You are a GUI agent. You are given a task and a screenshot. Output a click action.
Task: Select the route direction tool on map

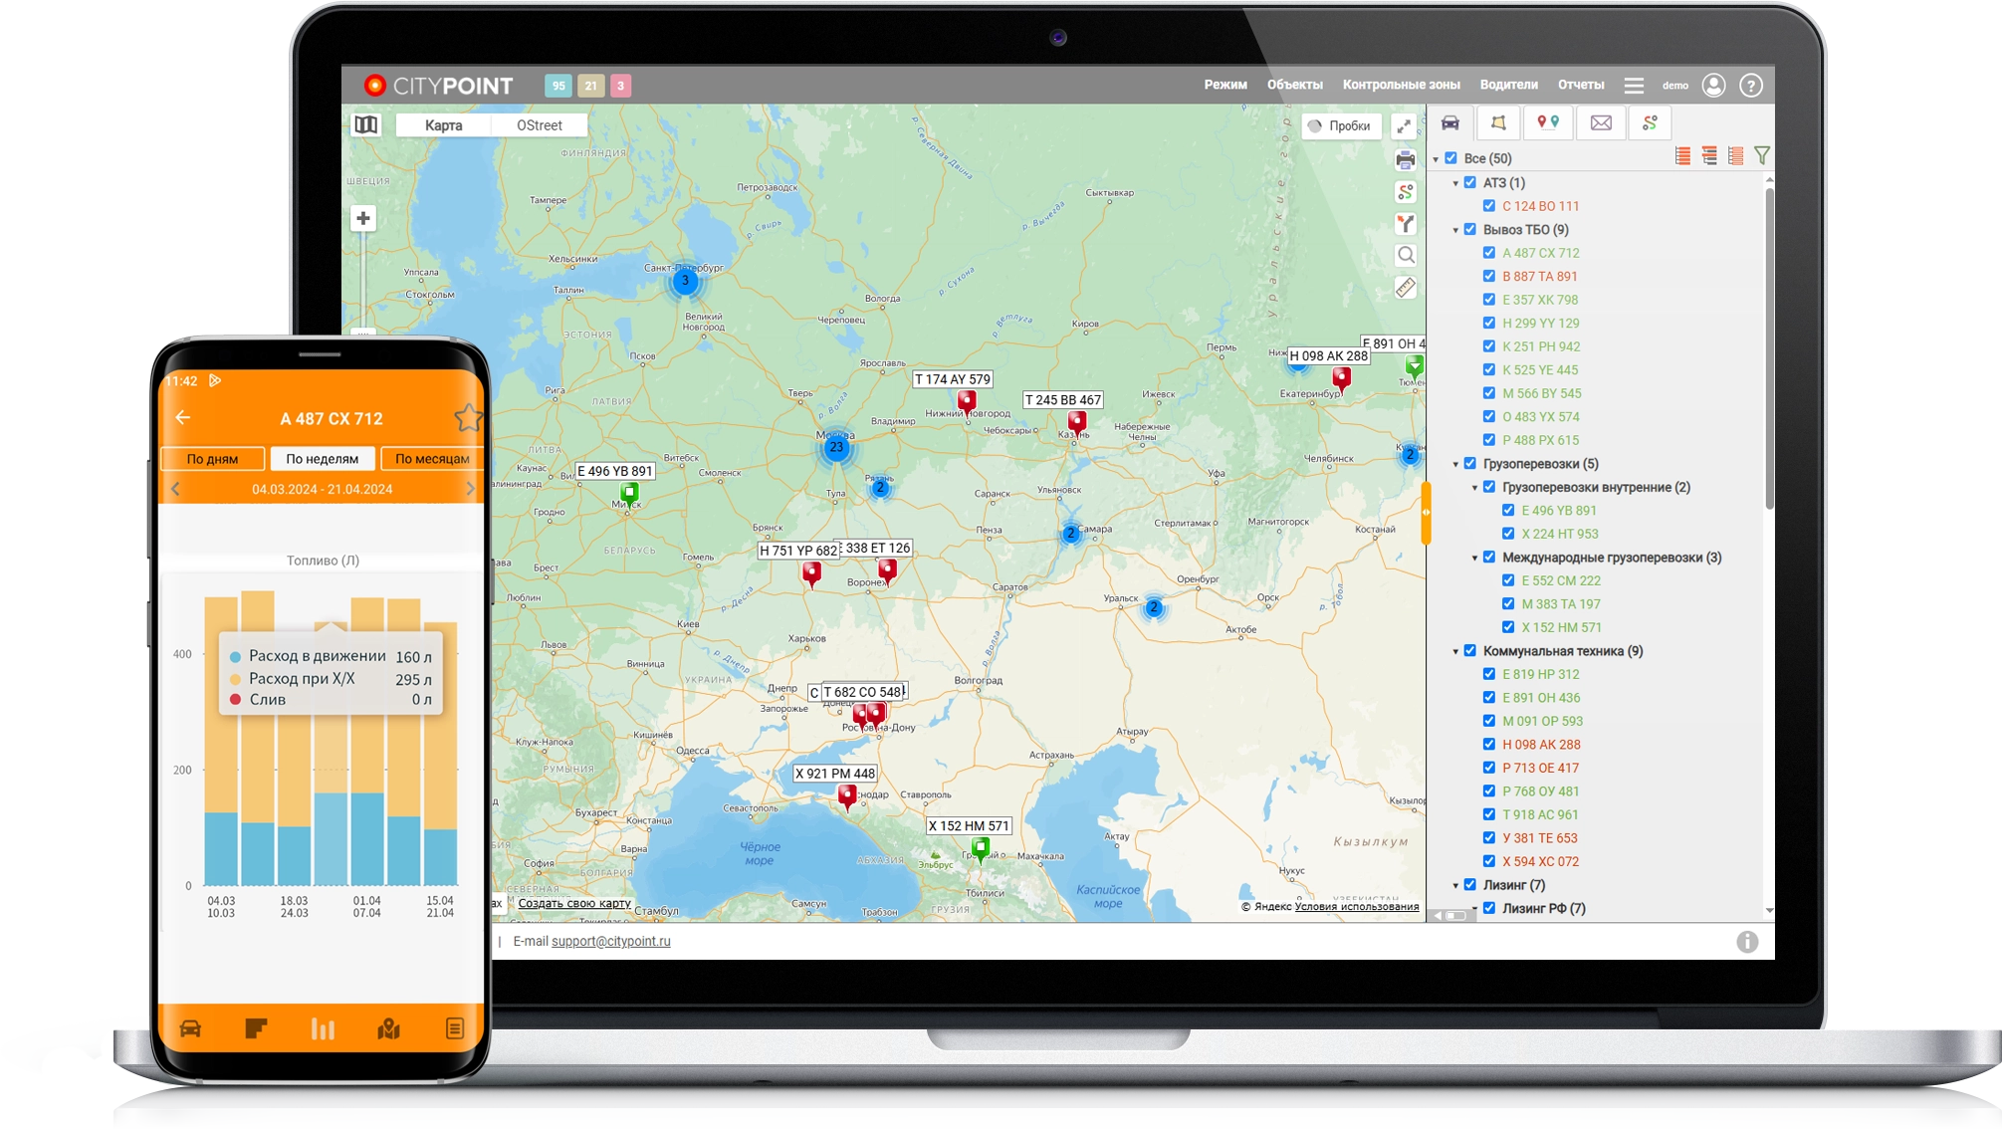tap(1406, 223)
